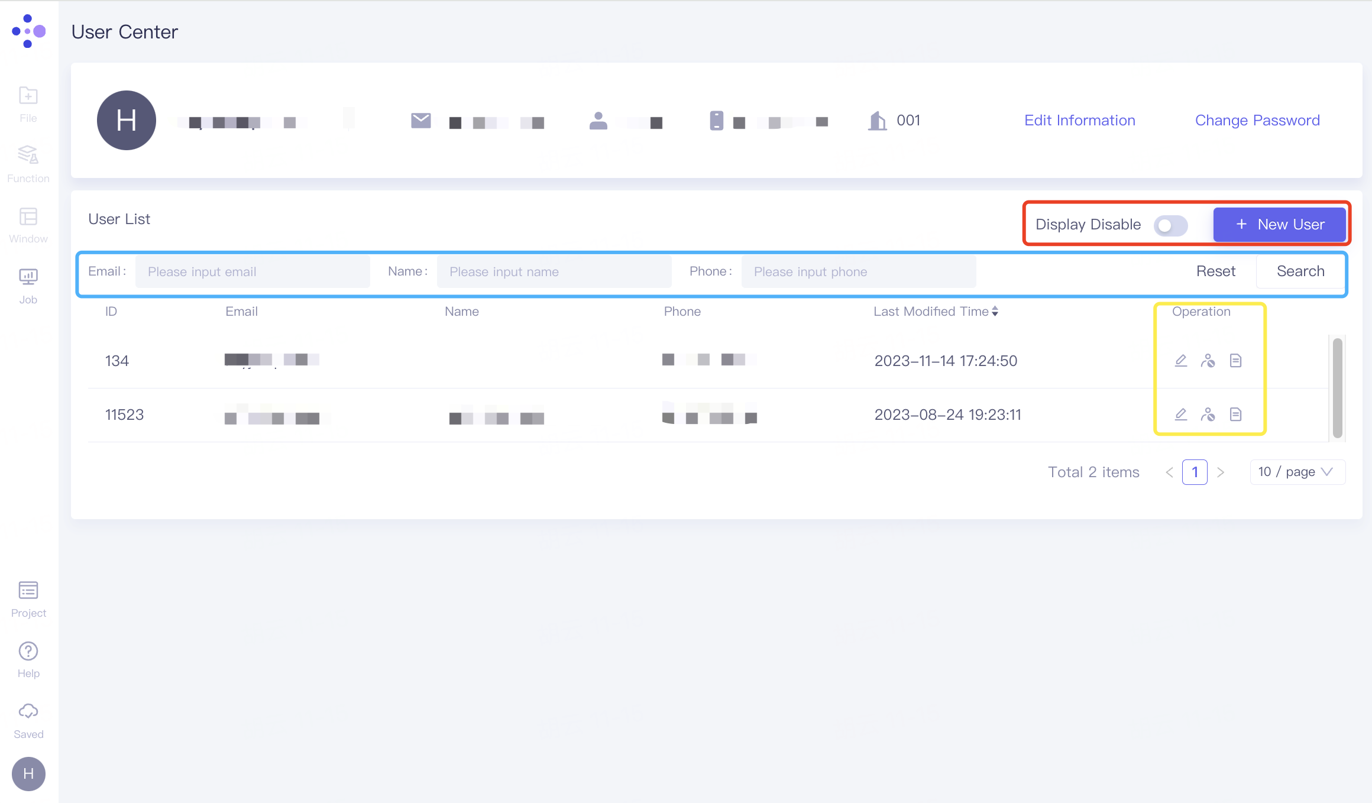Go to next page arrow in pagination
The width and height of the screenshot is (1372, 803).
[x=1221, y=472]
